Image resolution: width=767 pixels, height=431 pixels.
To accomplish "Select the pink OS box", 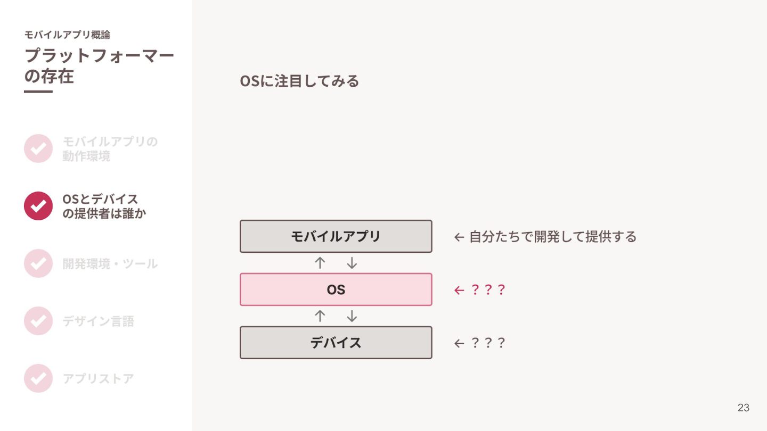I will click(x=336, y=289).
